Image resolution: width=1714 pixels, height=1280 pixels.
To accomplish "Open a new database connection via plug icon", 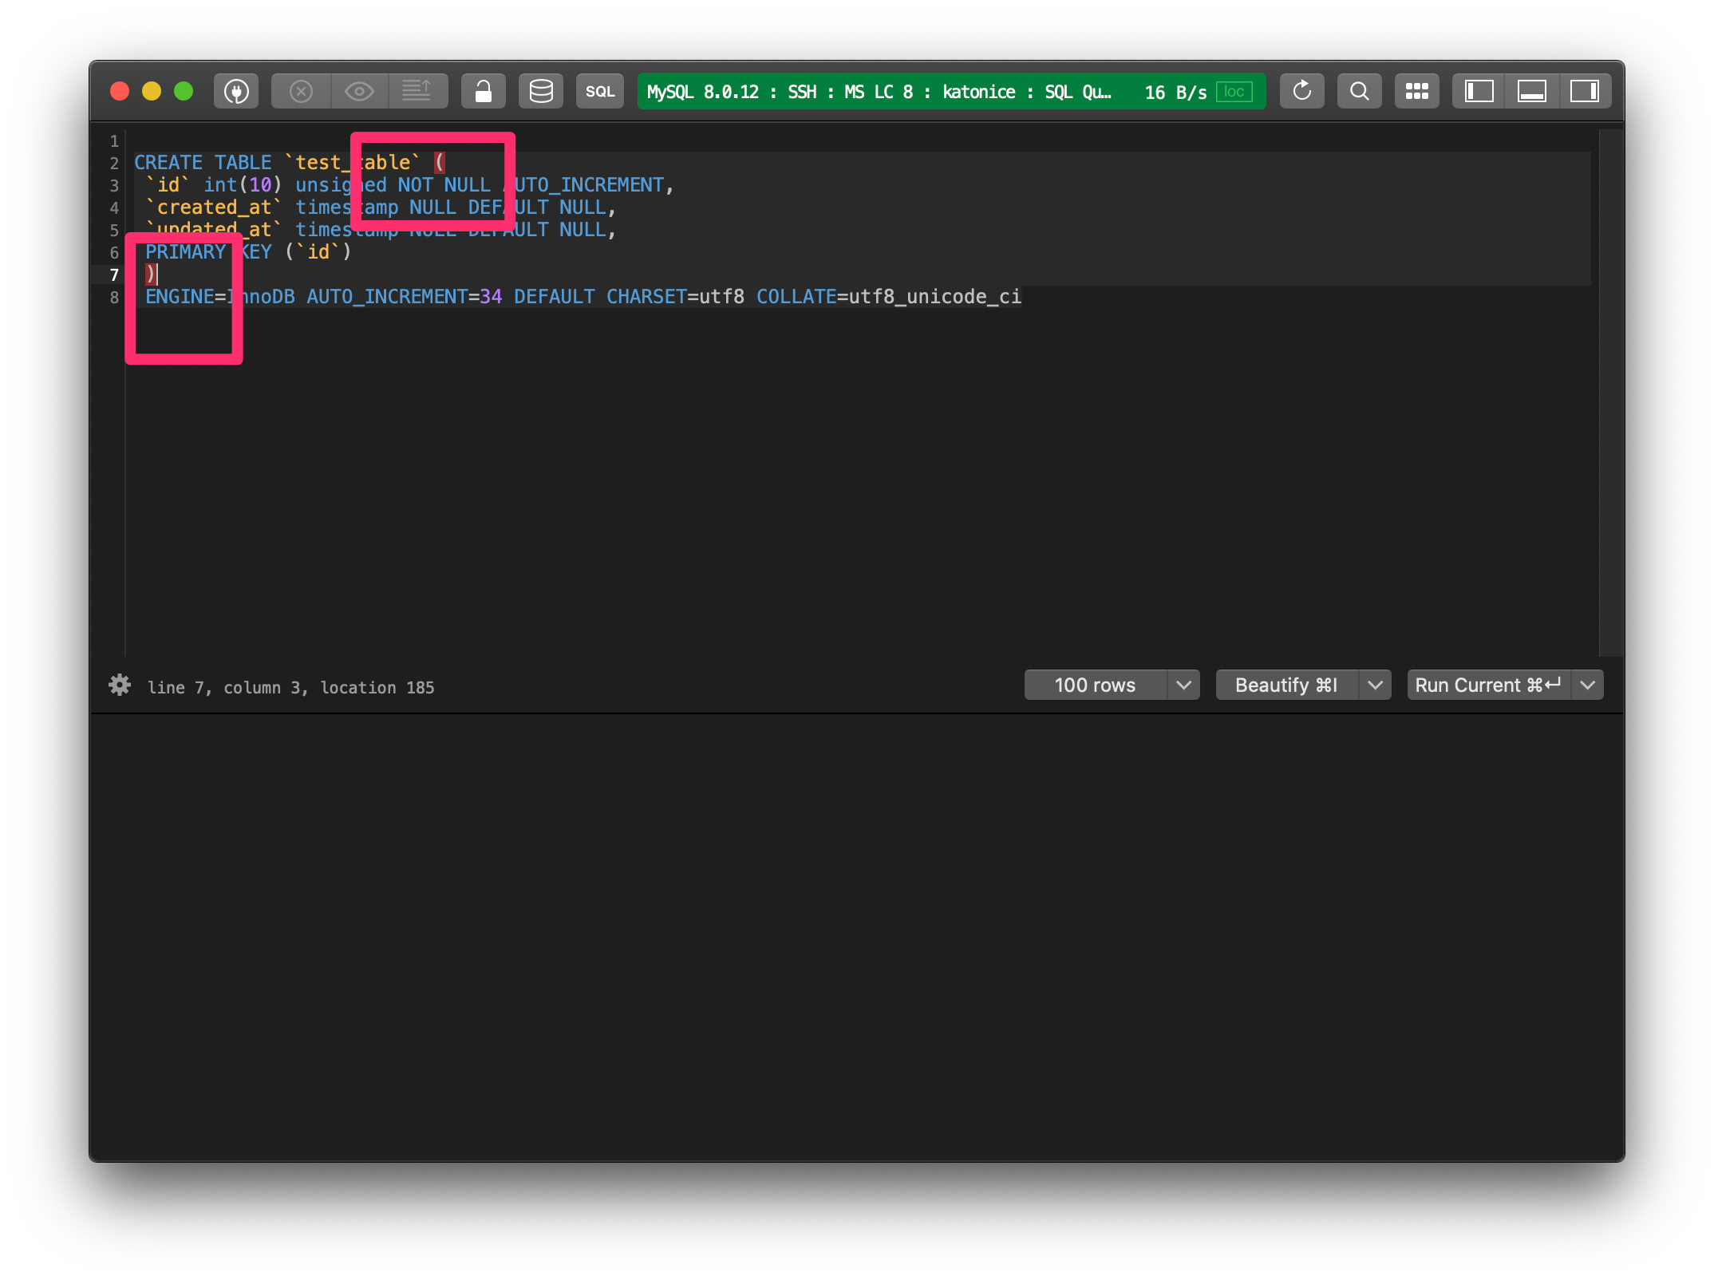I will 236,90.
